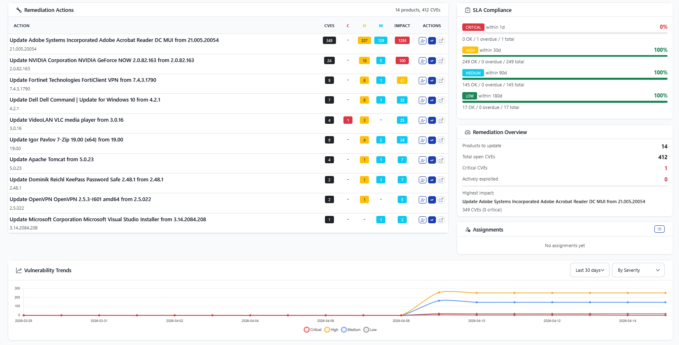Image resolution: width=679 pixels, height=345 pixels.
Task: Open Update NVIDIA GeForce NOW action
Action: click(x=102, y=60)
